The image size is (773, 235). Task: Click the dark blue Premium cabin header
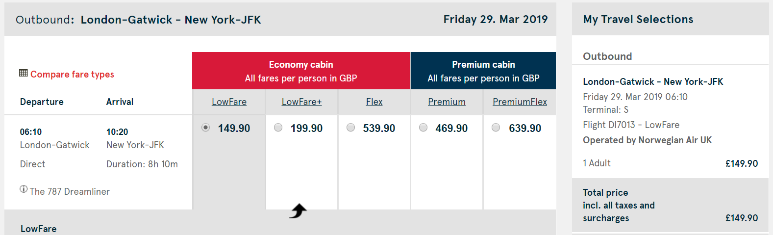(x=483, y=71)
